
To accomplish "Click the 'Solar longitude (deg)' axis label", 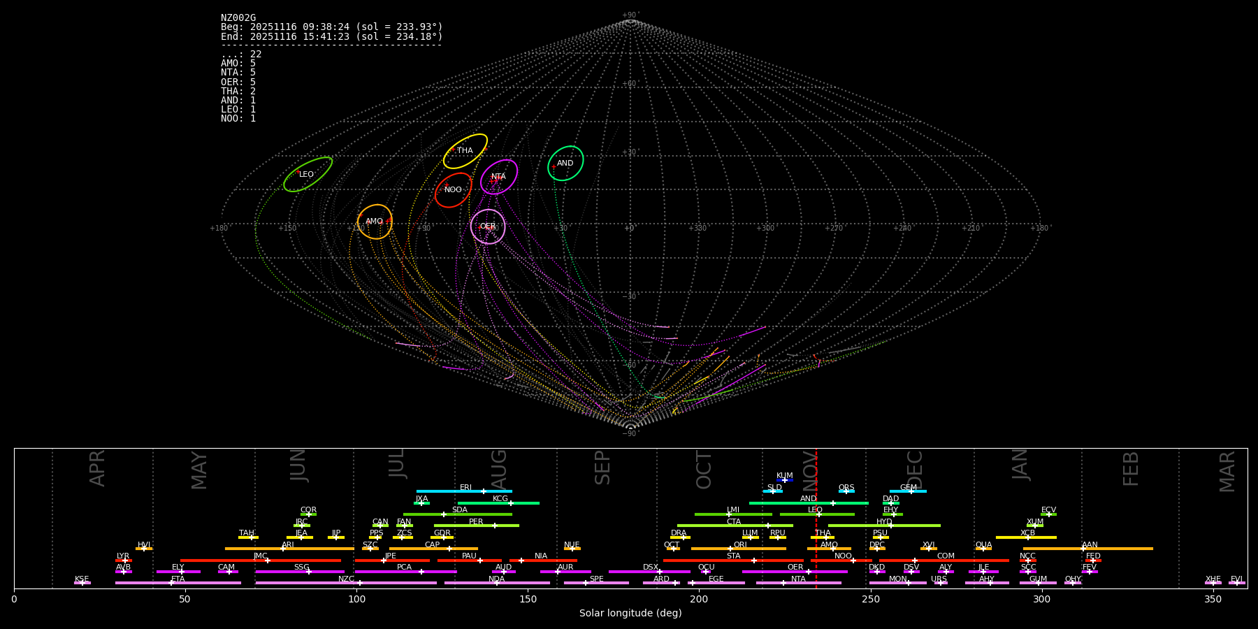I will (x=630, y=614).
